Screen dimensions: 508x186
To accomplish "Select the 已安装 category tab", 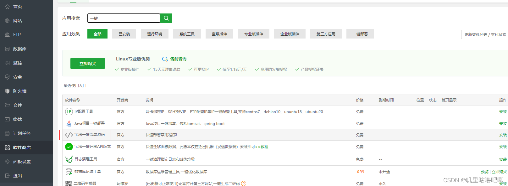I will [124, 34].
